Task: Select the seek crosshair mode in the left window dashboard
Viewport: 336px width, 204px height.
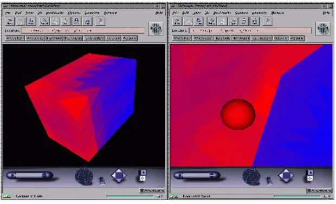Action: tap(143, 178)
